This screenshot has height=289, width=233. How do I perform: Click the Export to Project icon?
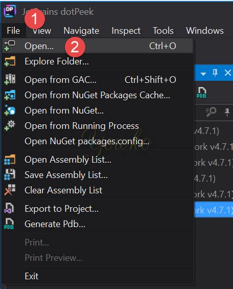[x=9, y=208]
